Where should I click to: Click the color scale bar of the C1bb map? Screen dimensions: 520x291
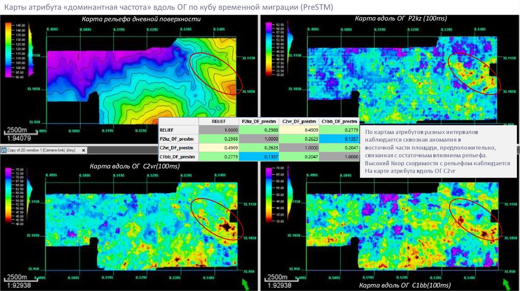click(269, 195)
